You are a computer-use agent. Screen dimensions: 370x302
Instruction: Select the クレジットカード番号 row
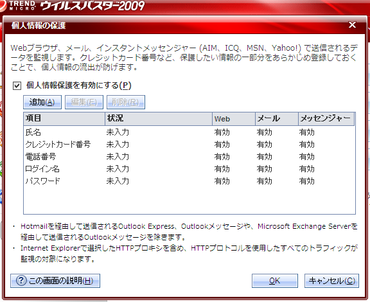tap(189, 145)
